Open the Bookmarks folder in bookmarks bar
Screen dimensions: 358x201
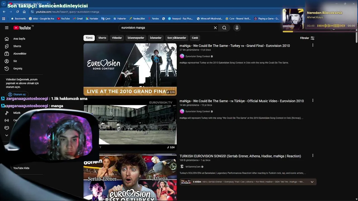click(x=18, y=19)
